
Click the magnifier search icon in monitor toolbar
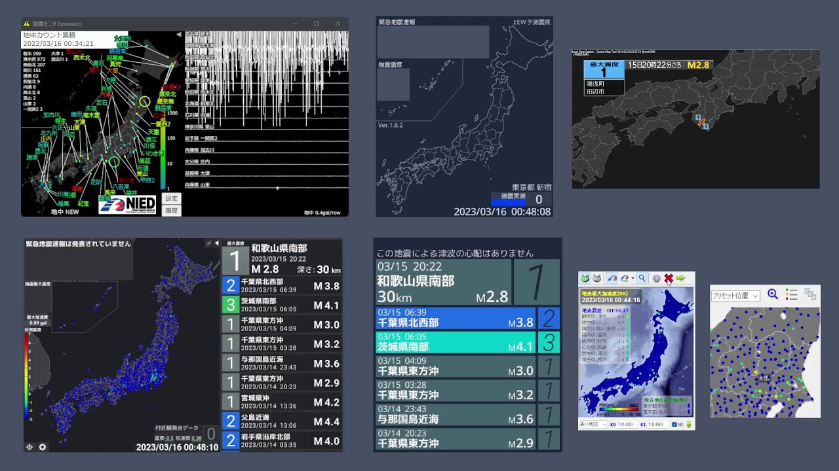(x=642, y=278)
